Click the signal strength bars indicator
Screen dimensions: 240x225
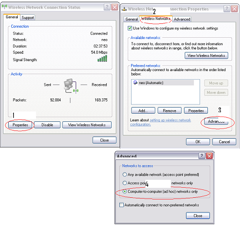click(x=102, y=59)
